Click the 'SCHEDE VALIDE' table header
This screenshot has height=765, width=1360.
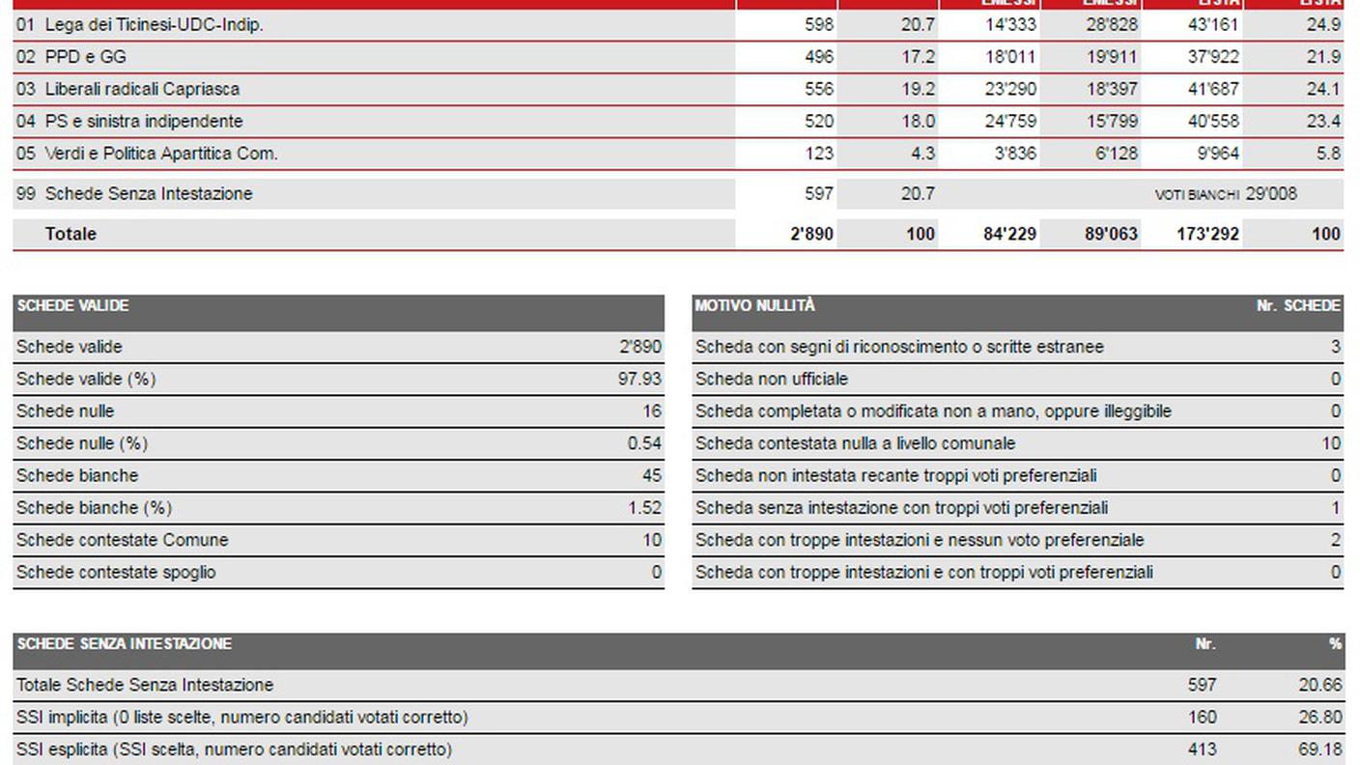[72, 306]
